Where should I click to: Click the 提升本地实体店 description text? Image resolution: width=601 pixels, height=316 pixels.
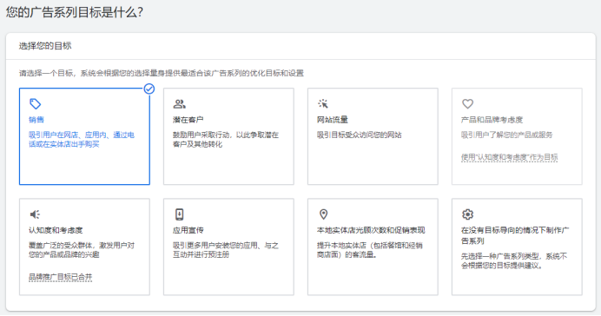pyautogui.click(x=369, y=250)
